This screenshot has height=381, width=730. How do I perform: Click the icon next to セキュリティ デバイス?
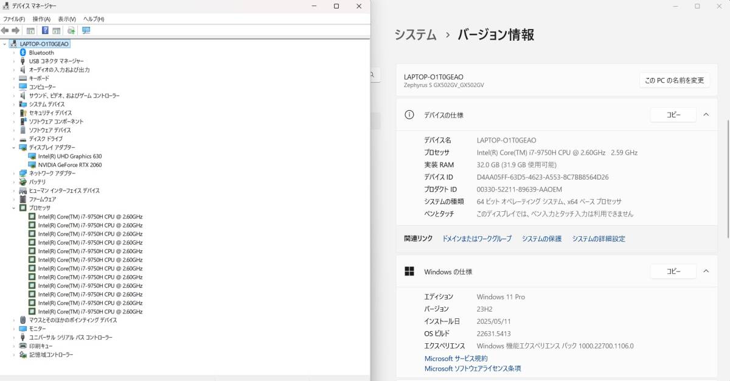(23, 113)
